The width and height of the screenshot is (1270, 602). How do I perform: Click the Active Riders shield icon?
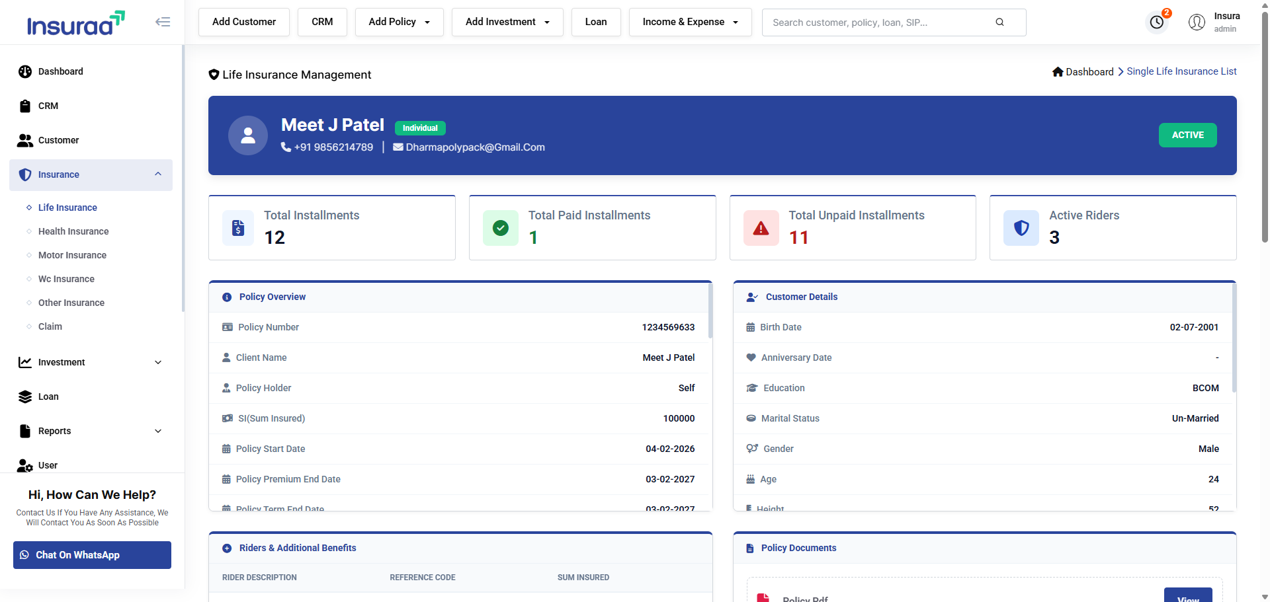click(1021, 228)
